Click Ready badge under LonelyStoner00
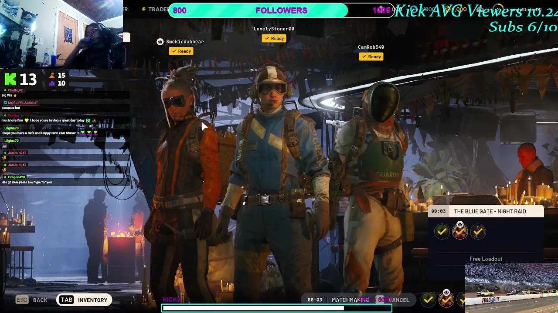 coord(274,39)
